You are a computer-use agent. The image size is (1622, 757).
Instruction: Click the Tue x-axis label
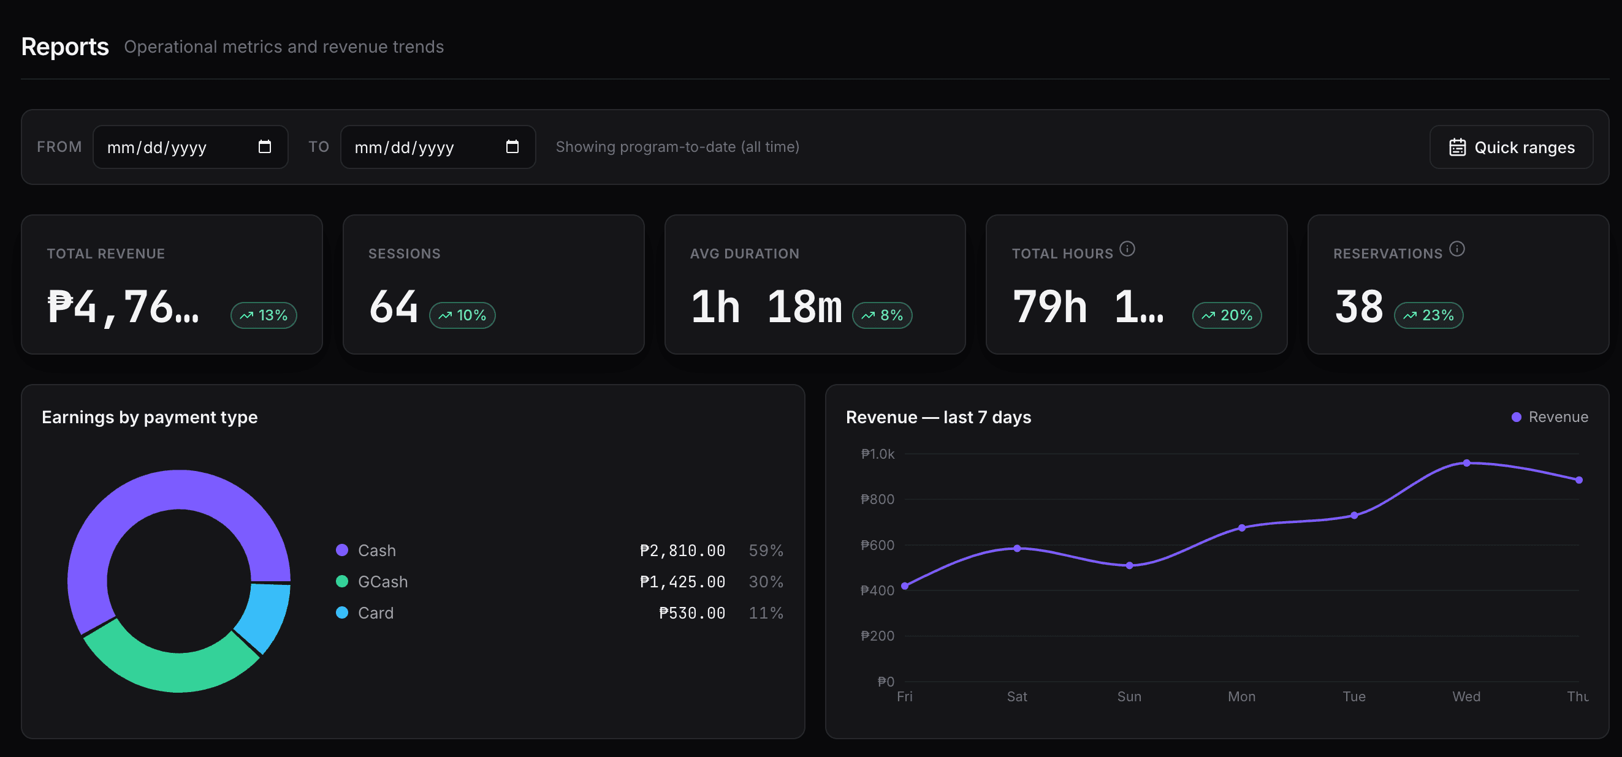(x=1354, y=696)
